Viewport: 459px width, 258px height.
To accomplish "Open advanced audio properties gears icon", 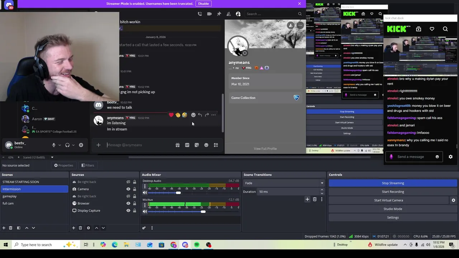I will coord(144,228).
